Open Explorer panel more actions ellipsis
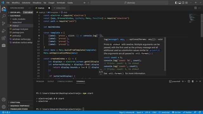 (x=29, y=8)
